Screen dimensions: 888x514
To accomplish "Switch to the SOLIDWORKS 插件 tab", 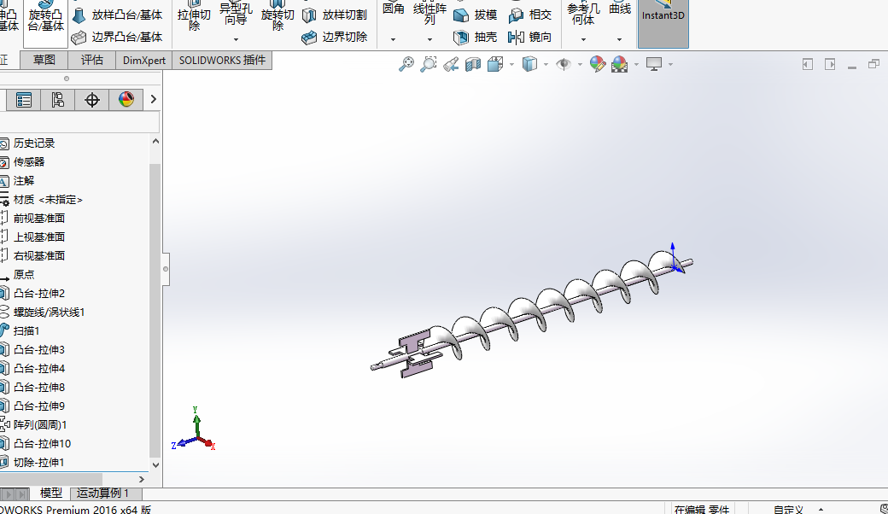I will 222,60.
